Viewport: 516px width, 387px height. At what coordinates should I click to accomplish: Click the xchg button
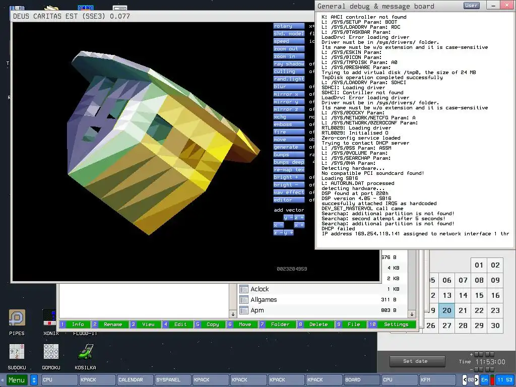289,117
